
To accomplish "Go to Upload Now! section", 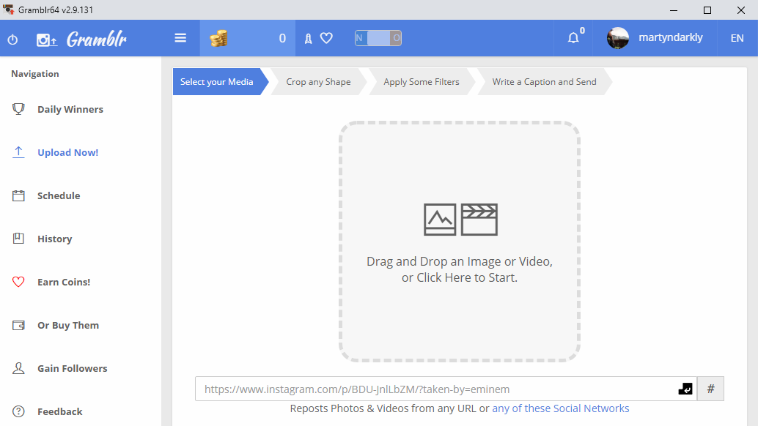I will 67,152.
